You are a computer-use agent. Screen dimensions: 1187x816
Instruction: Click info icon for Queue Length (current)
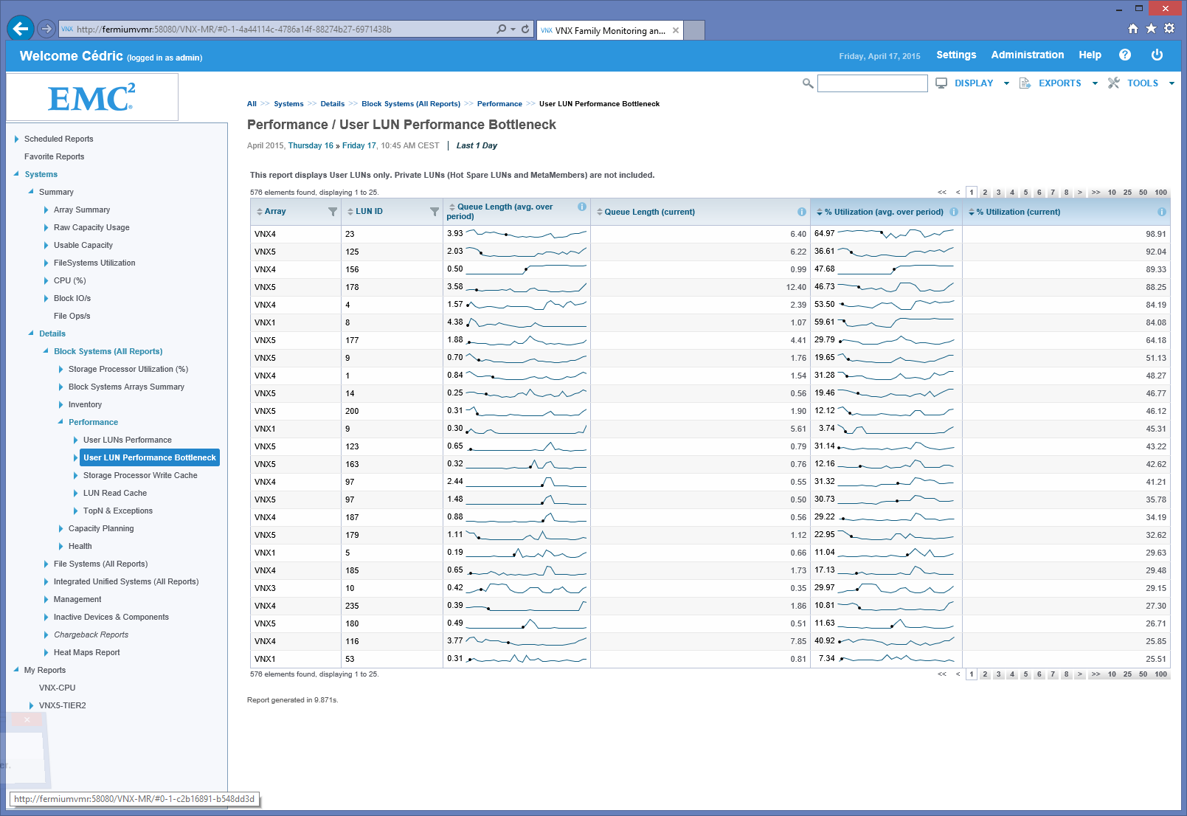tap(801, 212)
